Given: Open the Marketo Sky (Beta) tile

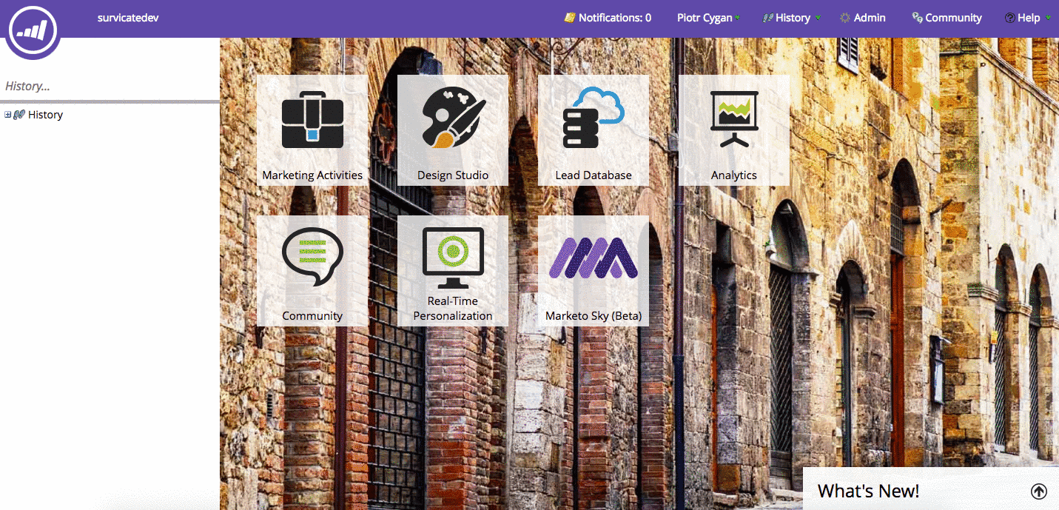Looking at the screenshot, I should pos(594,271).
